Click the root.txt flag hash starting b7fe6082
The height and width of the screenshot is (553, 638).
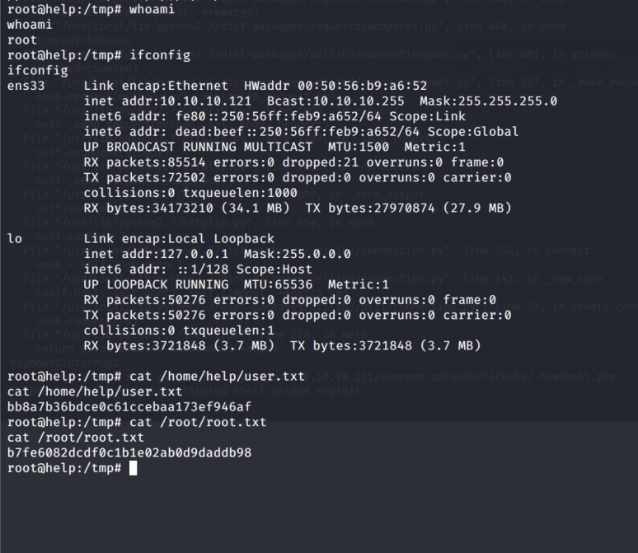[129, 452]
